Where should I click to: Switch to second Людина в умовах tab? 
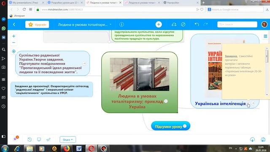click(x=143, y=3)
